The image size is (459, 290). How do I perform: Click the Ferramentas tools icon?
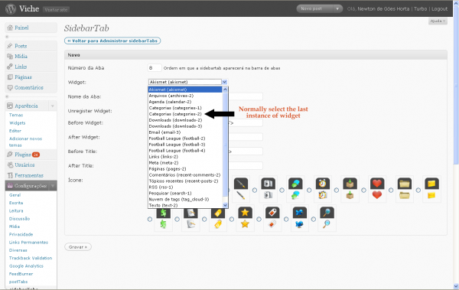[10, 175]
